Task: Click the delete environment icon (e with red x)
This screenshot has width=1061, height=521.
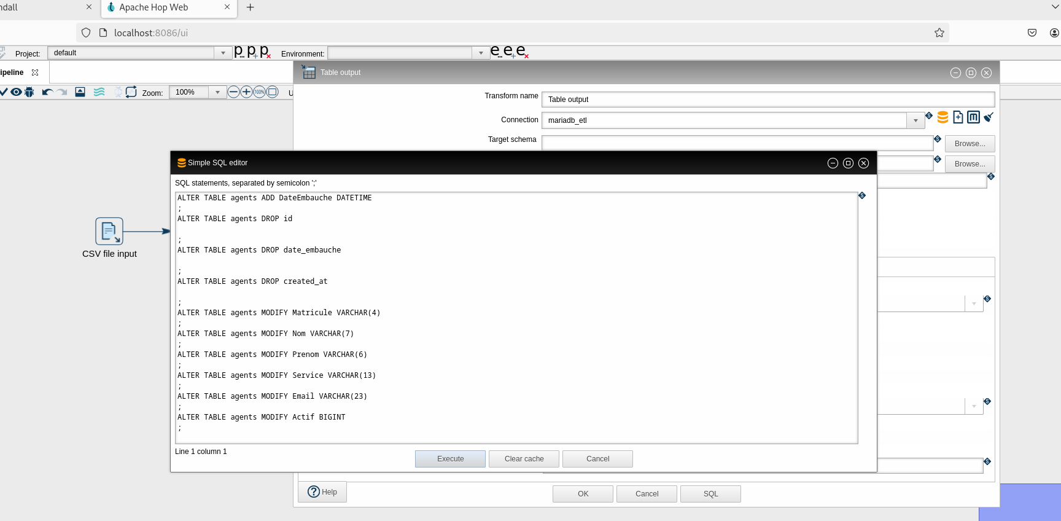Action: tap(522, 52)
